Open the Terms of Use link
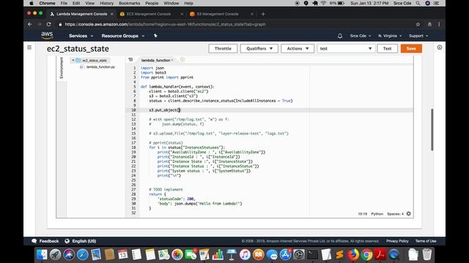This screenshot has width=469, height=263. [426, 241]
